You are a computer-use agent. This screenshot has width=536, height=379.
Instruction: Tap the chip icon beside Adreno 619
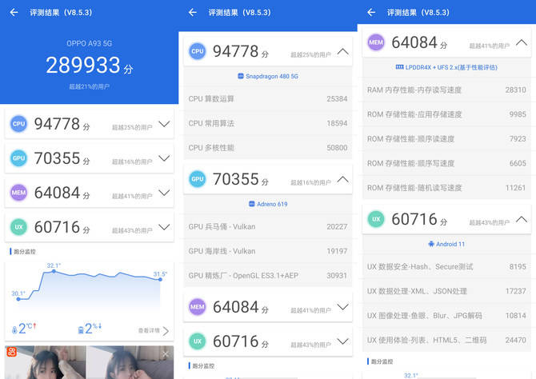pos(251,204)
